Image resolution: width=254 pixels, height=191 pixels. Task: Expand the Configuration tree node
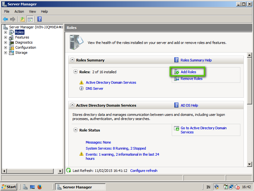point(5,47)
